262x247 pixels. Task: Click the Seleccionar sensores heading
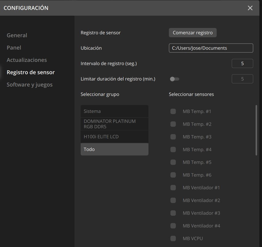pos(191,94)
